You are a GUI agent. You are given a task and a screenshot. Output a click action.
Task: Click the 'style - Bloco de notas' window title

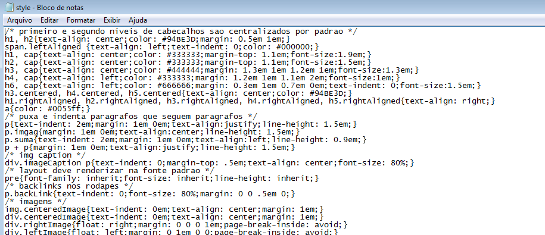[49, 8]
